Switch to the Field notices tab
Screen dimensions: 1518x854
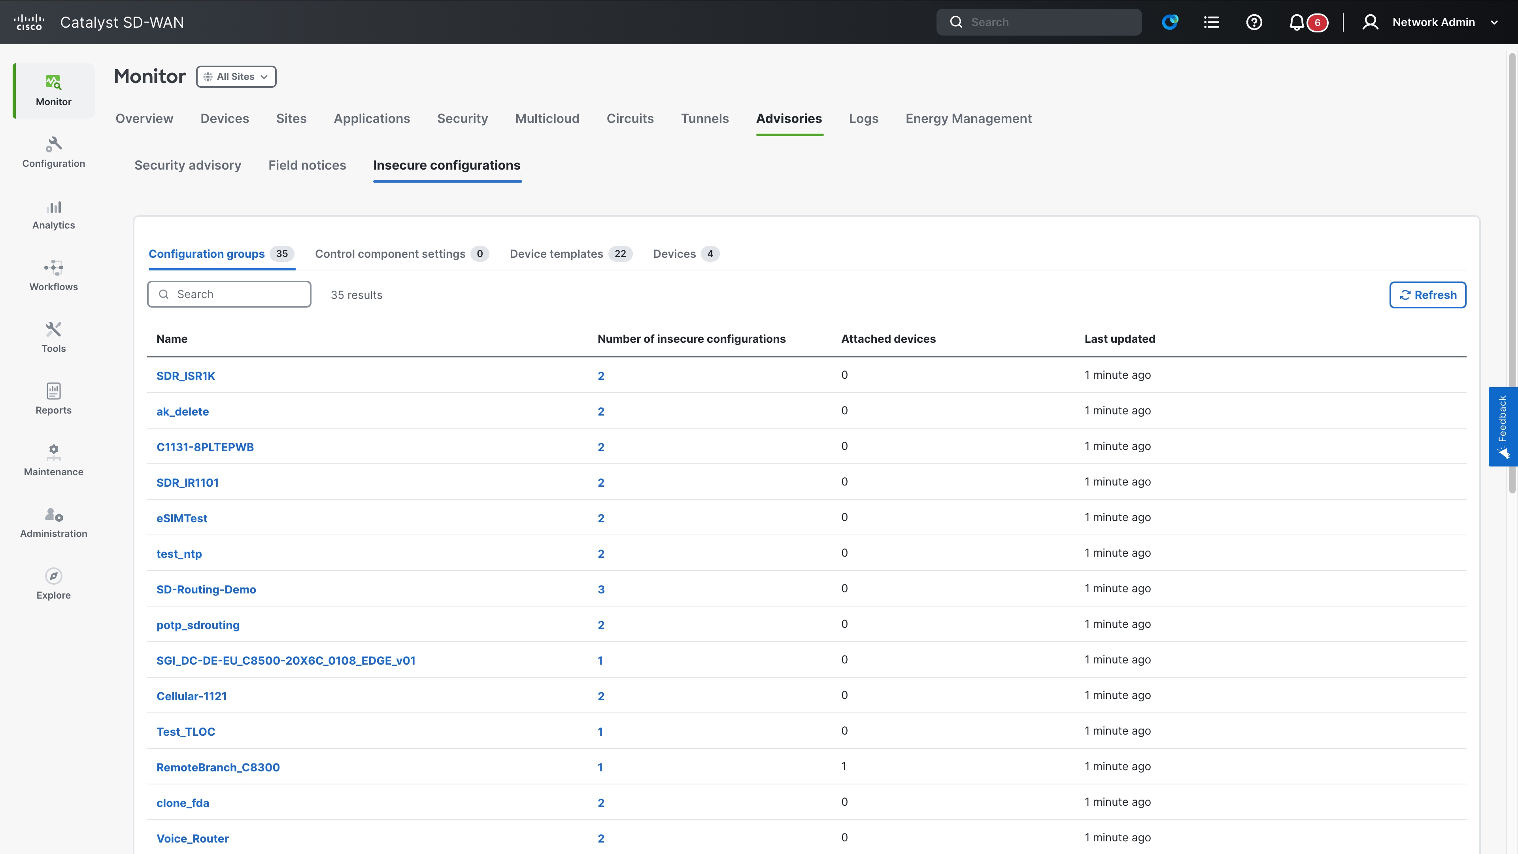[x=307, y=166]
